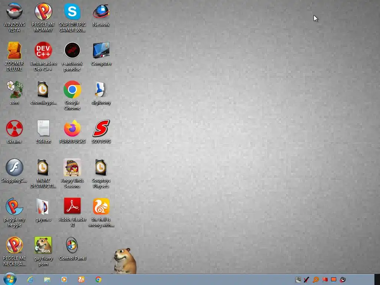Select the Computer desktop icon
This screenshot has width=380, height=285.
101,54
